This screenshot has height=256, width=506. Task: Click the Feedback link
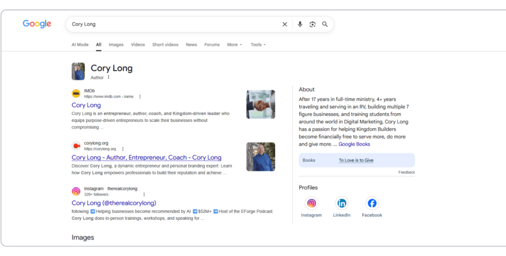(407, 172)
